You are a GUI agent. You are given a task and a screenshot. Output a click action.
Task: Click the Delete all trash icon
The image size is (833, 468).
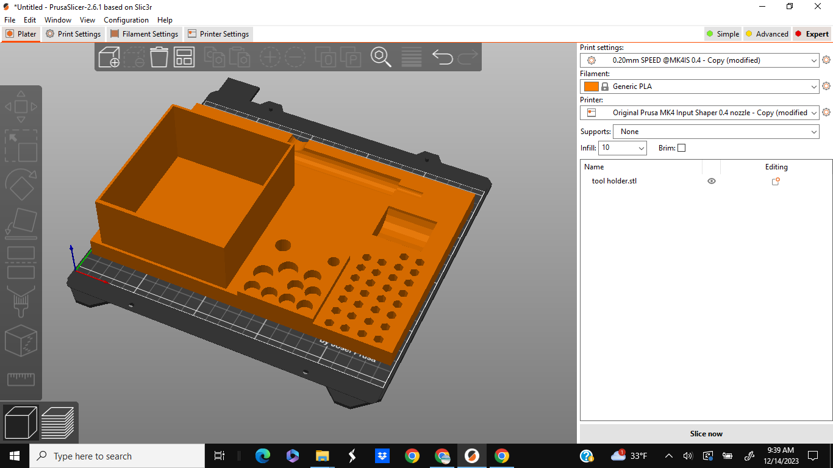click(159, 57)
